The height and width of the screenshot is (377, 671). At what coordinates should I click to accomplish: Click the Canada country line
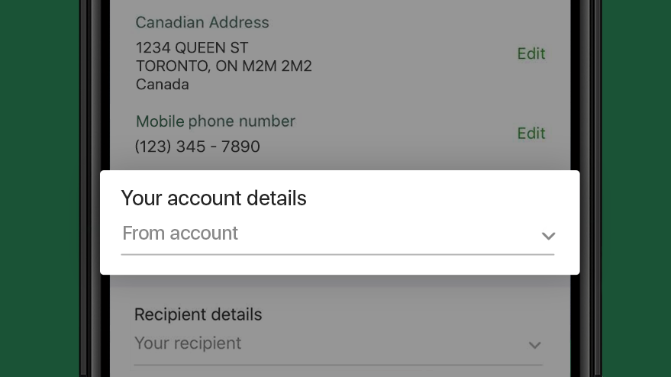[162, 84]
